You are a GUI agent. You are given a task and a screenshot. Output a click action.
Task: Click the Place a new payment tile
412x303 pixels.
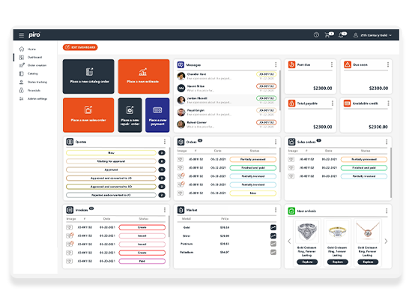click(x=157, y=115)
